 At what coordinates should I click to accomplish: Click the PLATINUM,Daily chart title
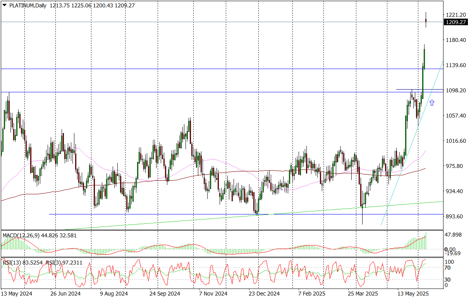pos(27,6)
